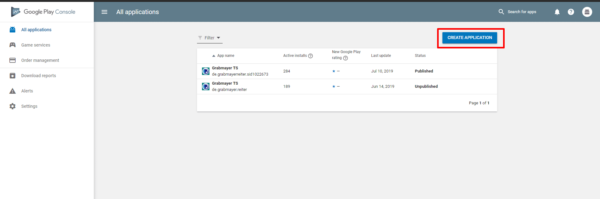This screenshot has width=600, height=199.
Task: Click the 189 active installs value
Action: click(x=287, y=87)
